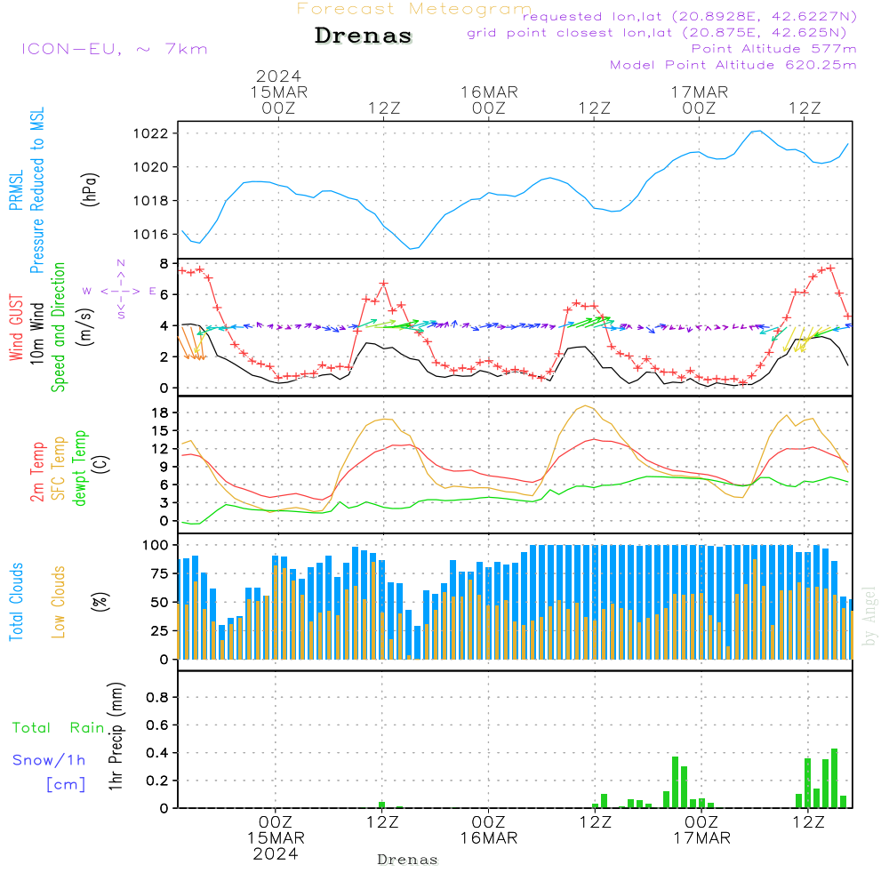Click the 'Speed and Direction' green label

(x=58, y=327)
